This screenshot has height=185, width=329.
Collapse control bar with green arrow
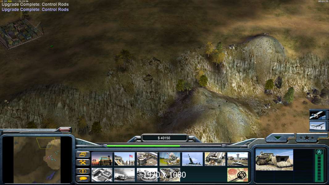[277, 138]
